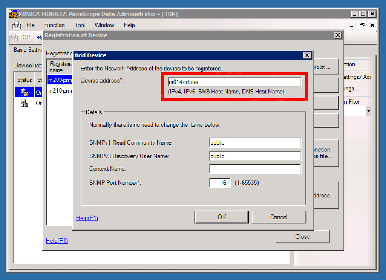Click the SNMP Port Number field

(220, 183)
